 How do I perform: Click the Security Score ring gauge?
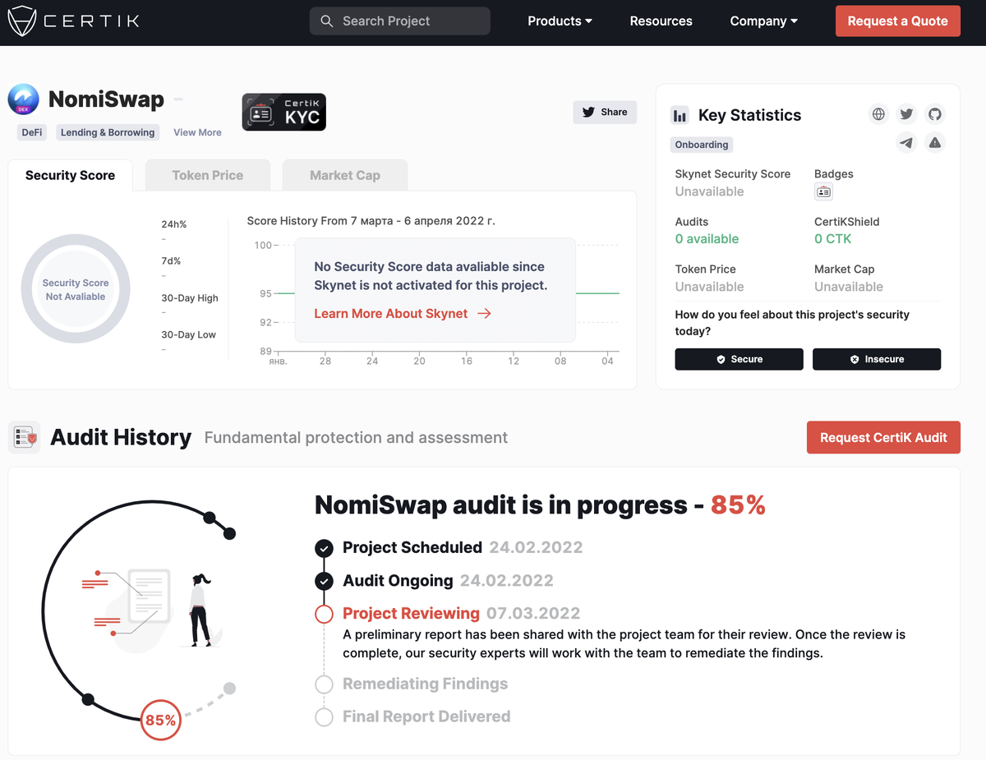(x=76, y=289)
